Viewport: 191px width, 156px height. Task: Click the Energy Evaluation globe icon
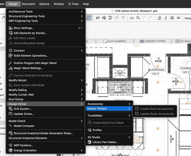click(x=11, y=150)
